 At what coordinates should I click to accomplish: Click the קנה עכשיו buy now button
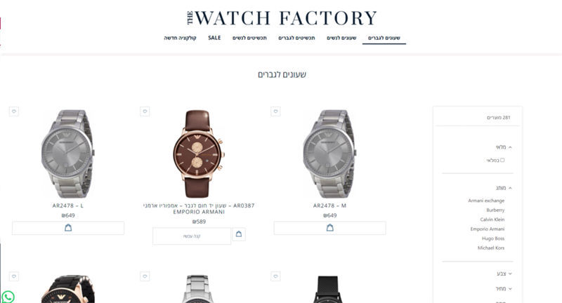point(192,236)
